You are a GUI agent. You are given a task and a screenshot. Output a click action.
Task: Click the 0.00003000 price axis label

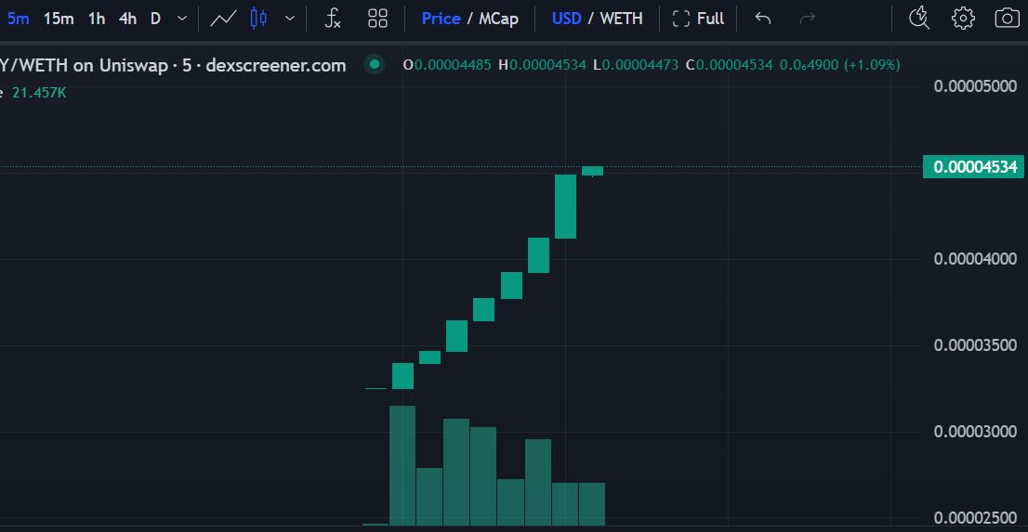pyautogui.click(x=975, y=432)
